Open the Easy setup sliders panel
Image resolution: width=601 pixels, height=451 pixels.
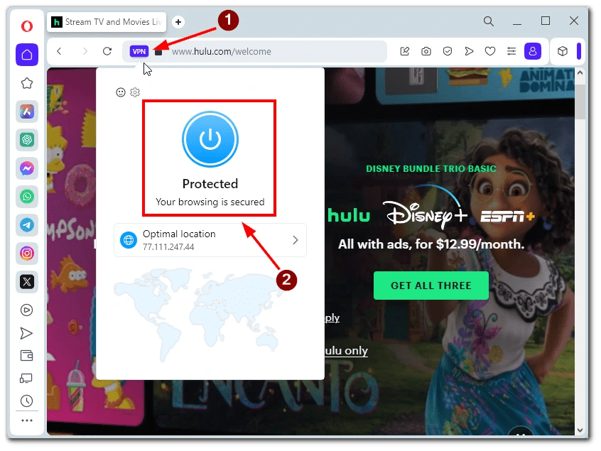pos(511,51)
